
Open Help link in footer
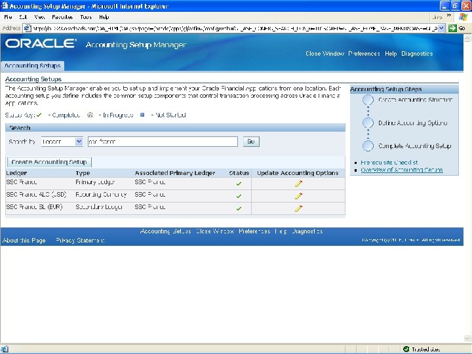(281, 231)
